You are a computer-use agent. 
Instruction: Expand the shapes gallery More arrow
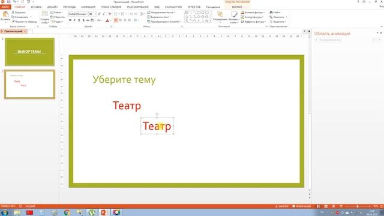coord(211,21)
